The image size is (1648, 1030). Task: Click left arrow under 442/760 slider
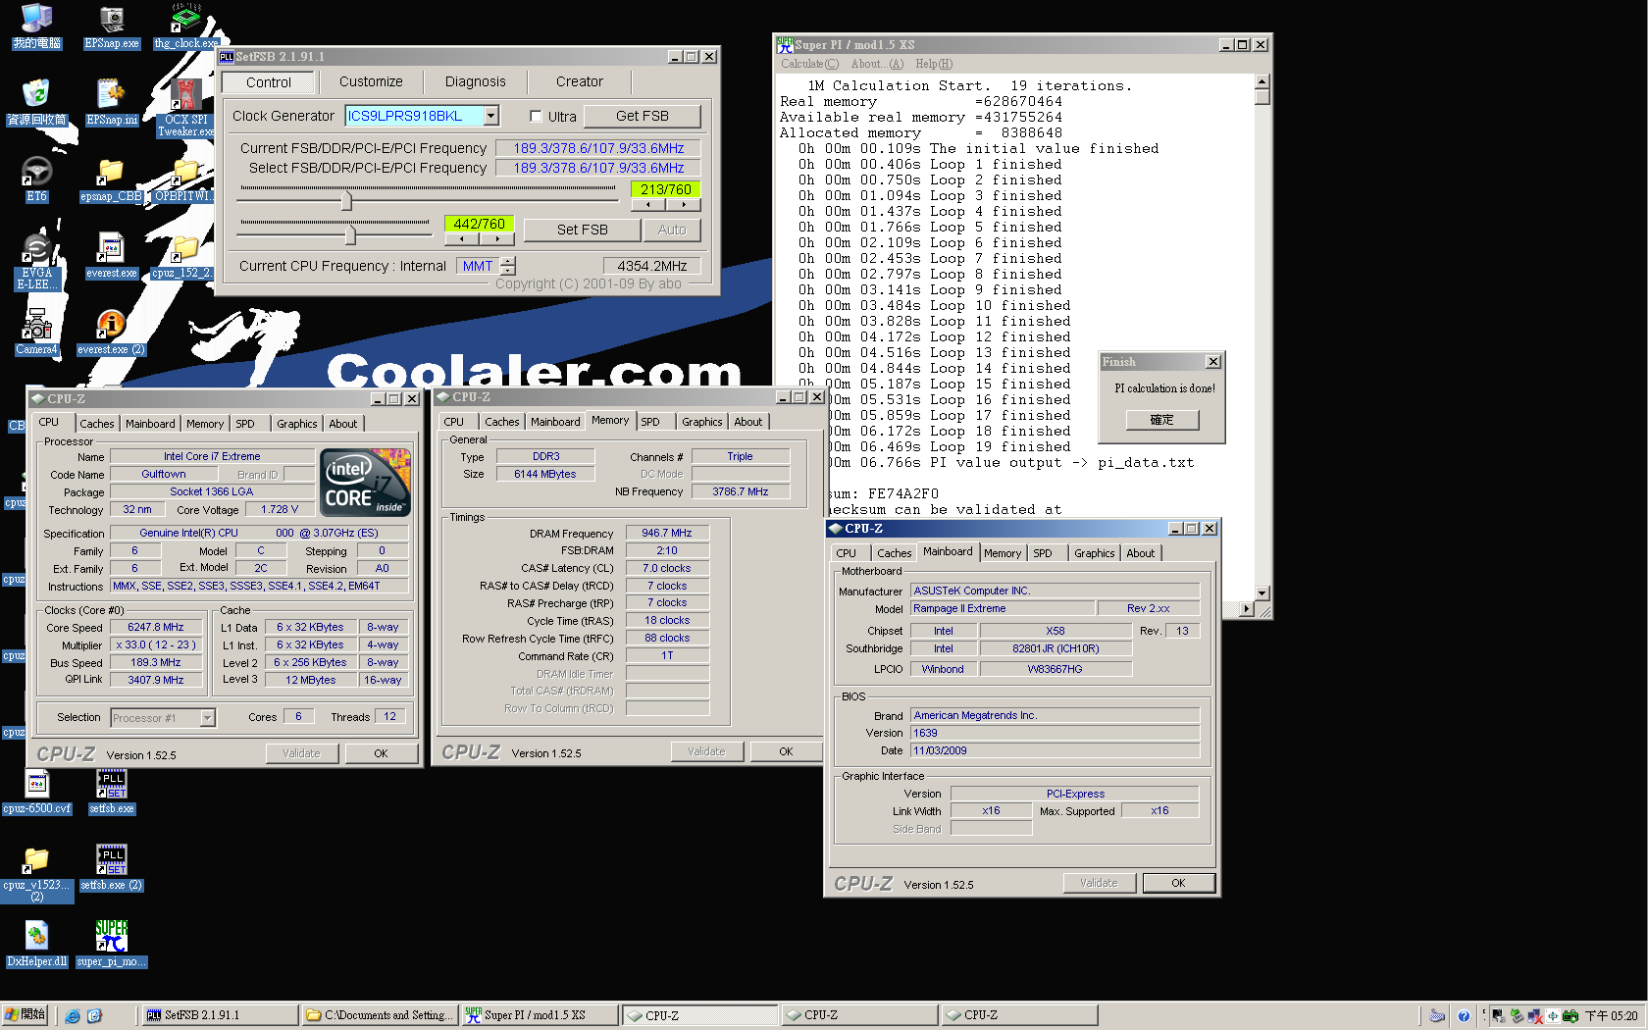point(461,238)
